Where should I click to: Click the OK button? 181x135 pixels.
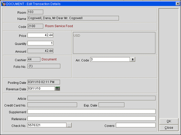(169, 121)
